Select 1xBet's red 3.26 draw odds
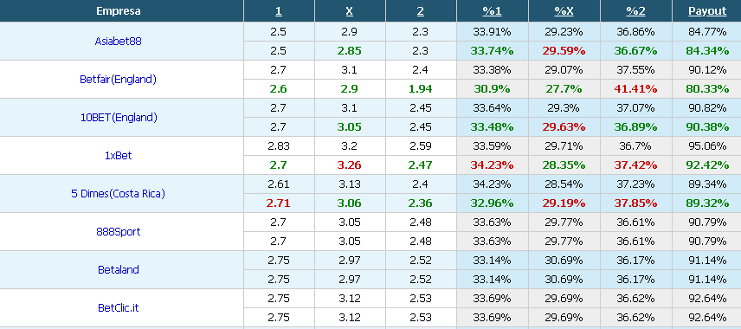The width and height of the screenshot is (741, 329). (349, 165)
